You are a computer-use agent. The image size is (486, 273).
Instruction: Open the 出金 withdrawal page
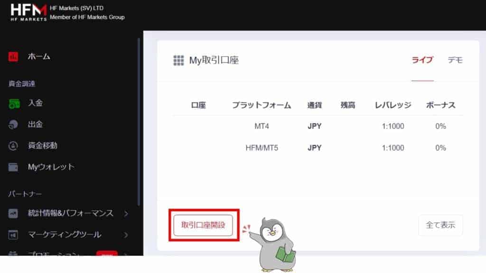tap(35, 125)
